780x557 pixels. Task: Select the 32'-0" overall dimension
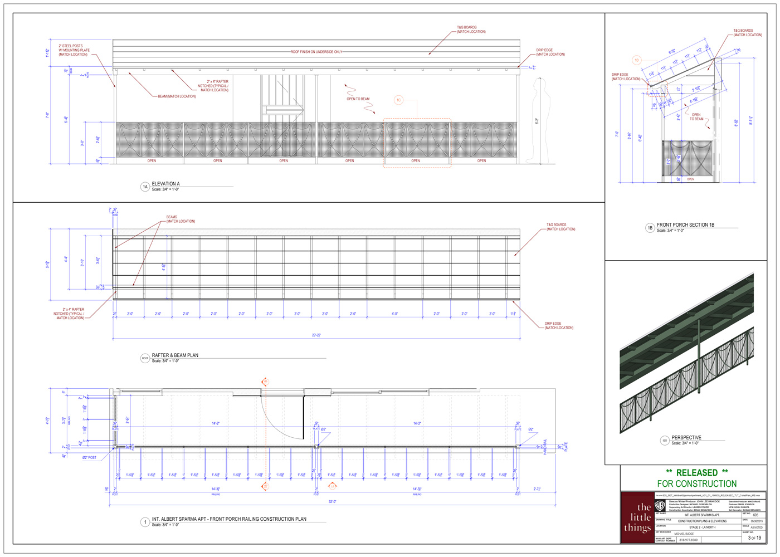(332, 502)
